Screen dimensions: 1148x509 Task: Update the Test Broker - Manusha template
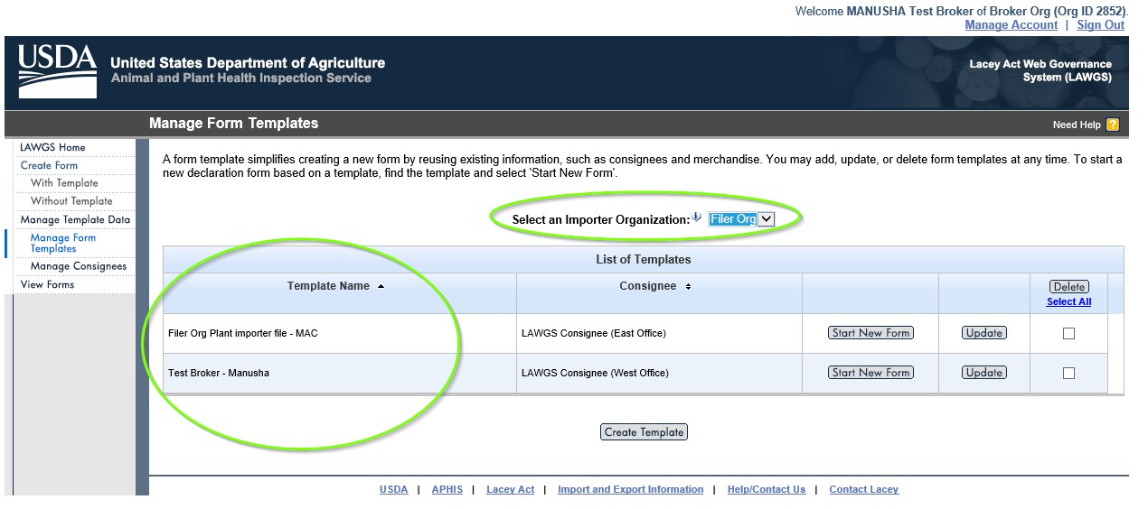coord(983,373)
